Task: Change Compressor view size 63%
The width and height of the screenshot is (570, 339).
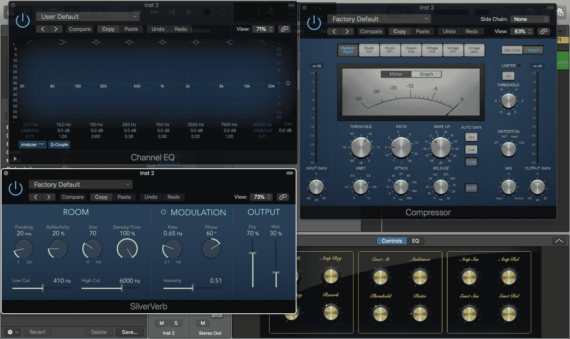Action: click(x=522, y=31)
